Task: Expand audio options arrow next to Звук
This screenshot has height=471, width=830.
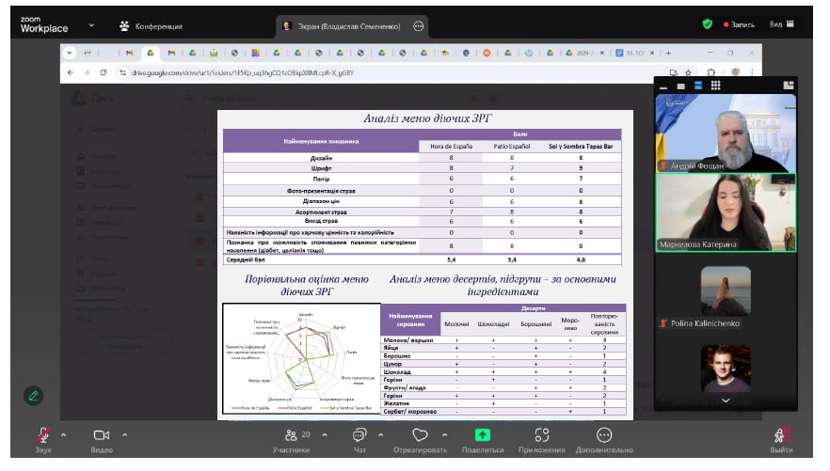Action: pos(64,434)
